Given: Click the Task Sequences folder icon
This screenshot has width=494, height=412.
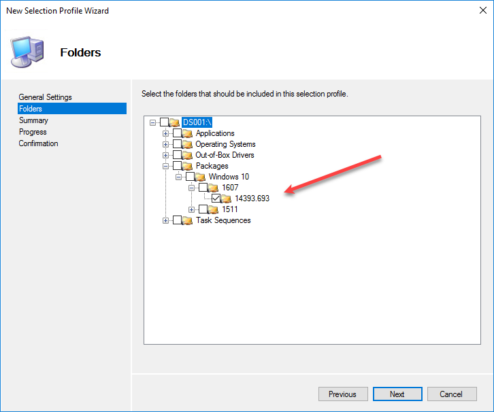Looking at the screenshot, I should [188, 220].
